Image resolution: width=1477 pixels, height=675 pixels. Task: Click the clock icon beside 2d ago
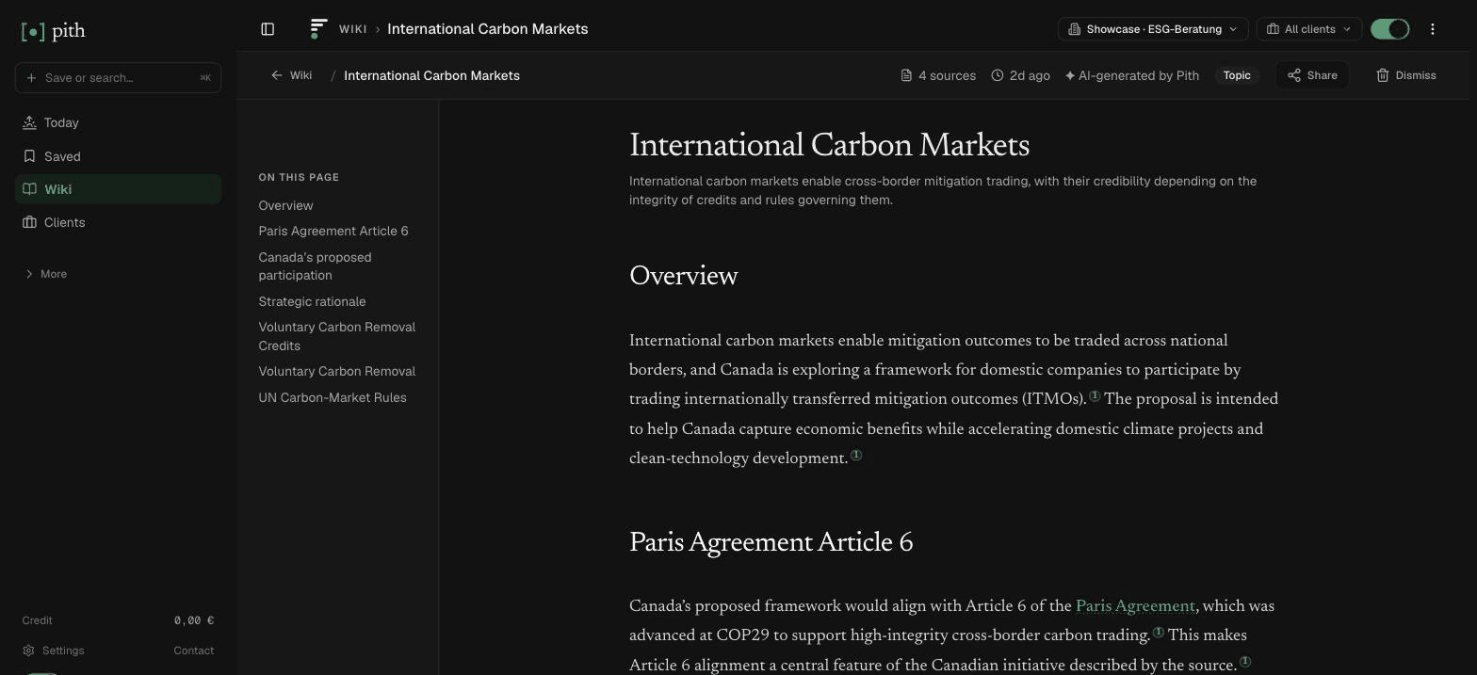tap(997, 75)
